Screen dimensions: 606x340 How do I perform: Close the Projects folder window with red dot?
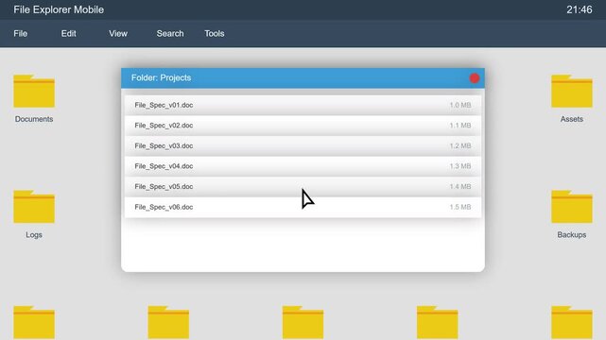tap(475, 78)
